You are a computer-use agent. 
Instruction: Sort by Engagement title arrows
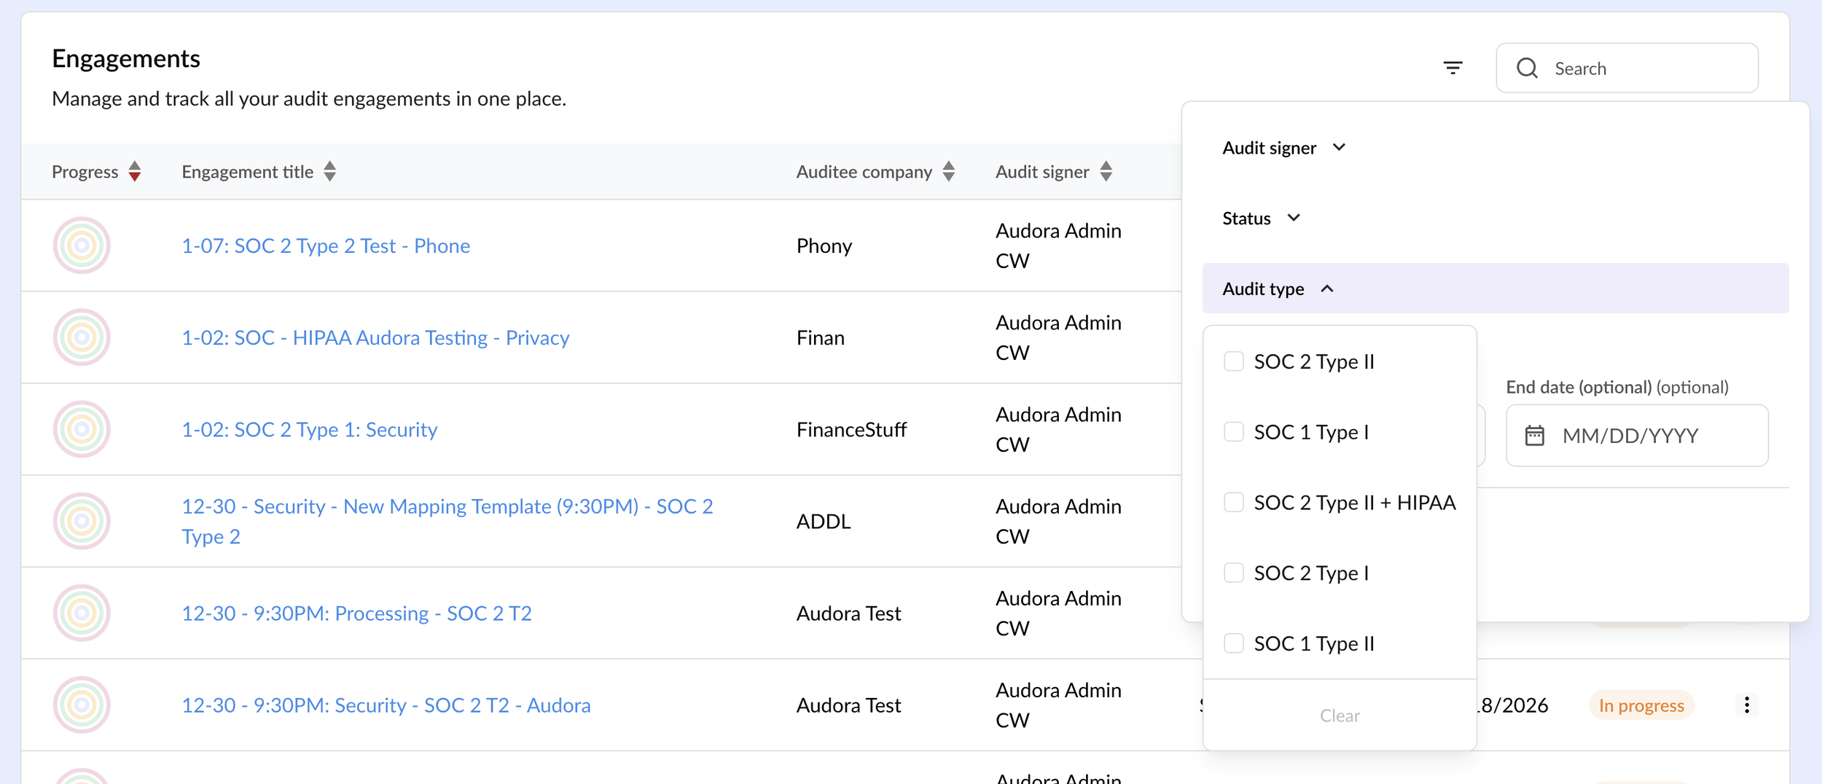coord(330,171)
